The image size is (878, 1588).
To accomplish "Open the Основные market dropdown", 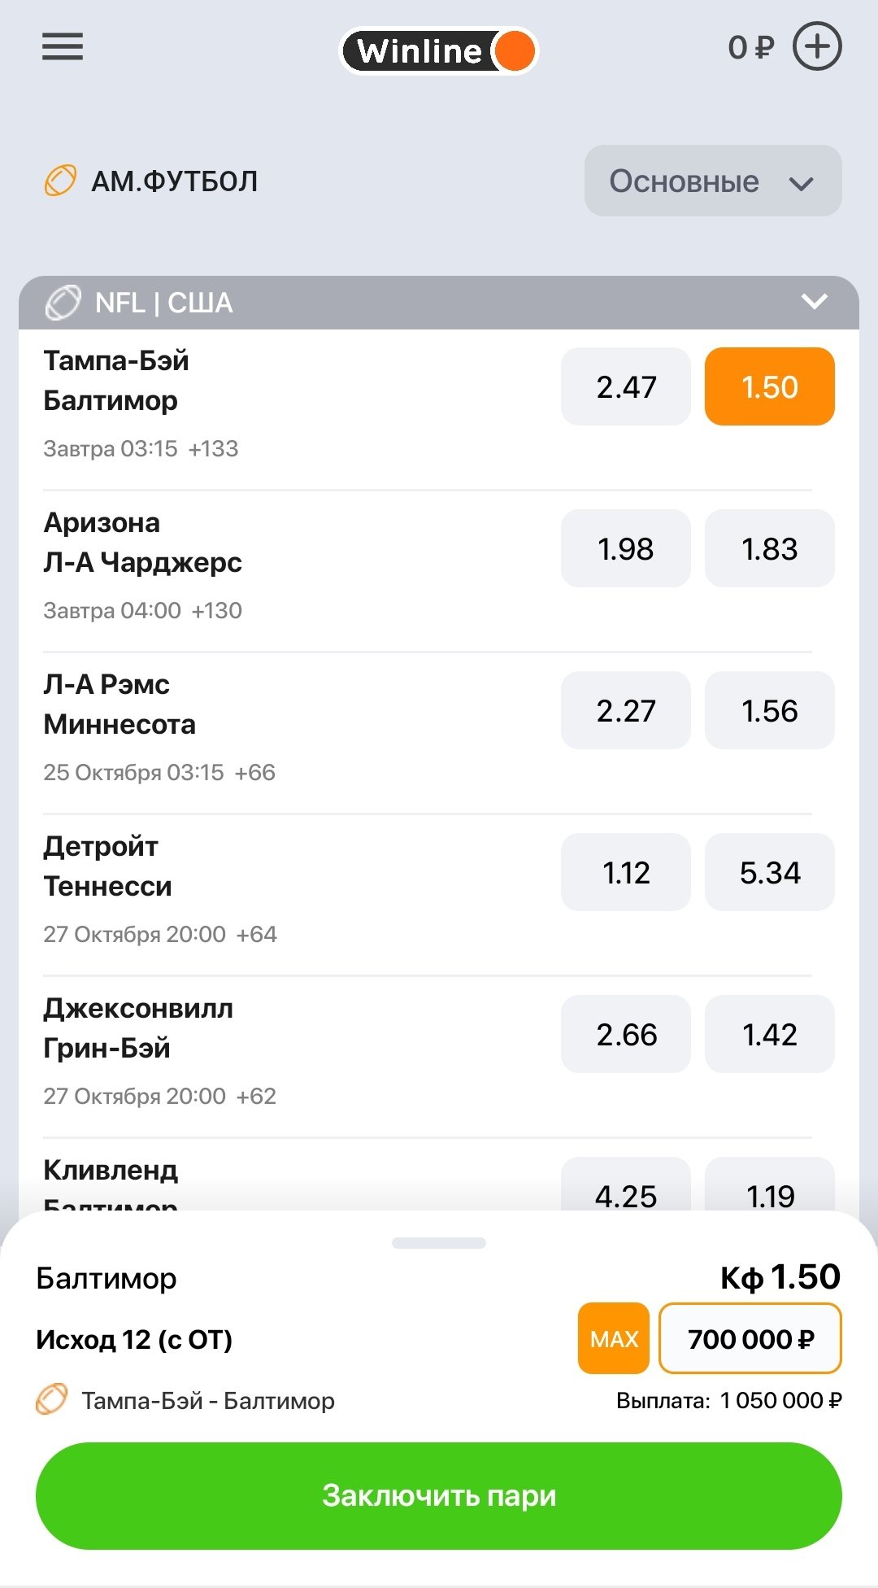I will [712, 181].
